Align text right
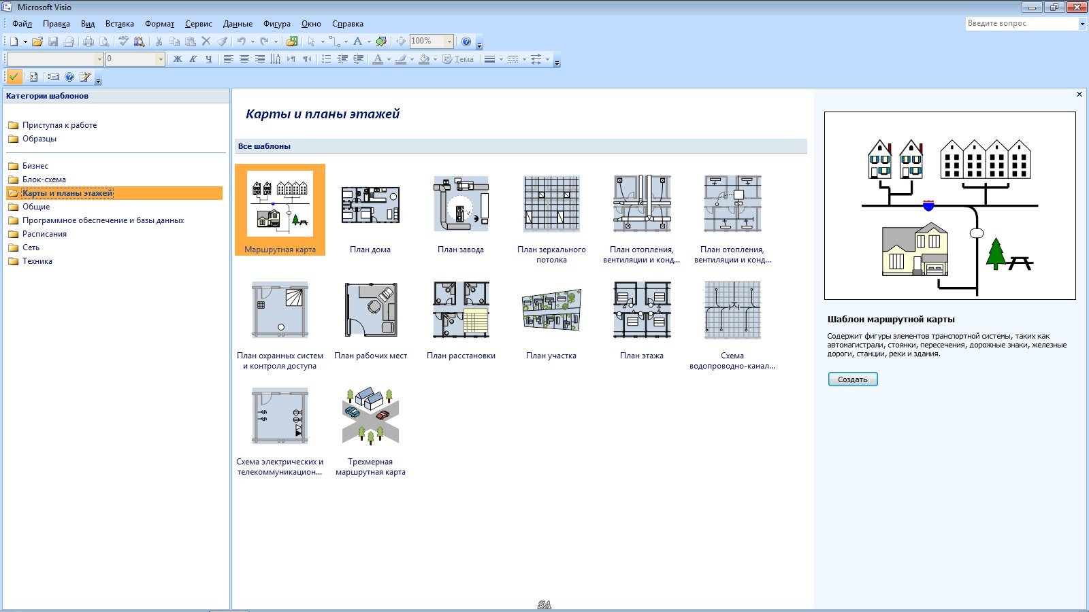The height and width of the screenshot is (612, 1089). (x=259, y=59)
